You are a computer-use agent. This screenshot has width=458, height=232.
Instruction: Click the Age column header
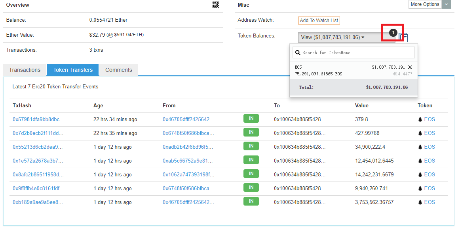coord(98,106)
